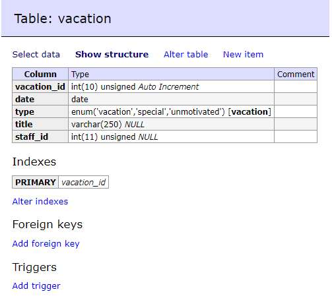Click New item to add a row

click(243, 54)
